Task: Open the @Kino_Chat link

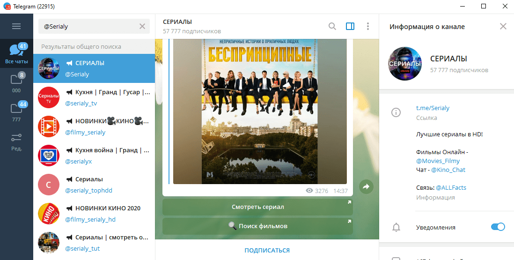Action: tap(448, 170)
